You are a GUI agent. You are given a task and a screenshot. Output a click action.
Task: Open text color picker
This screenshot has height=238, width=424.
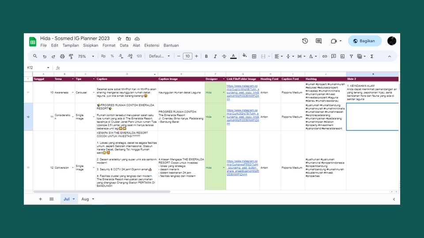pyautogui.click(x=233, y=56)
